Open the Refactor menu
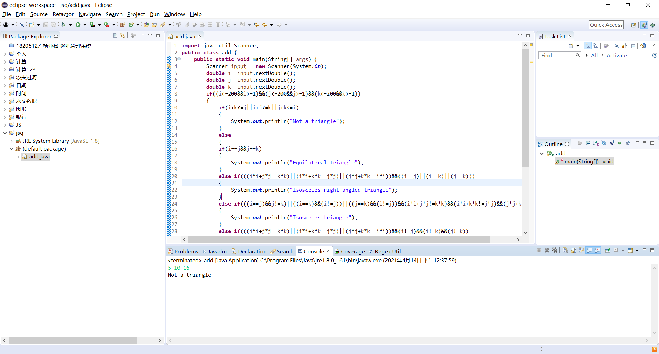The height and width of the screenshot is (354, 659). click(x=63, y=14)
